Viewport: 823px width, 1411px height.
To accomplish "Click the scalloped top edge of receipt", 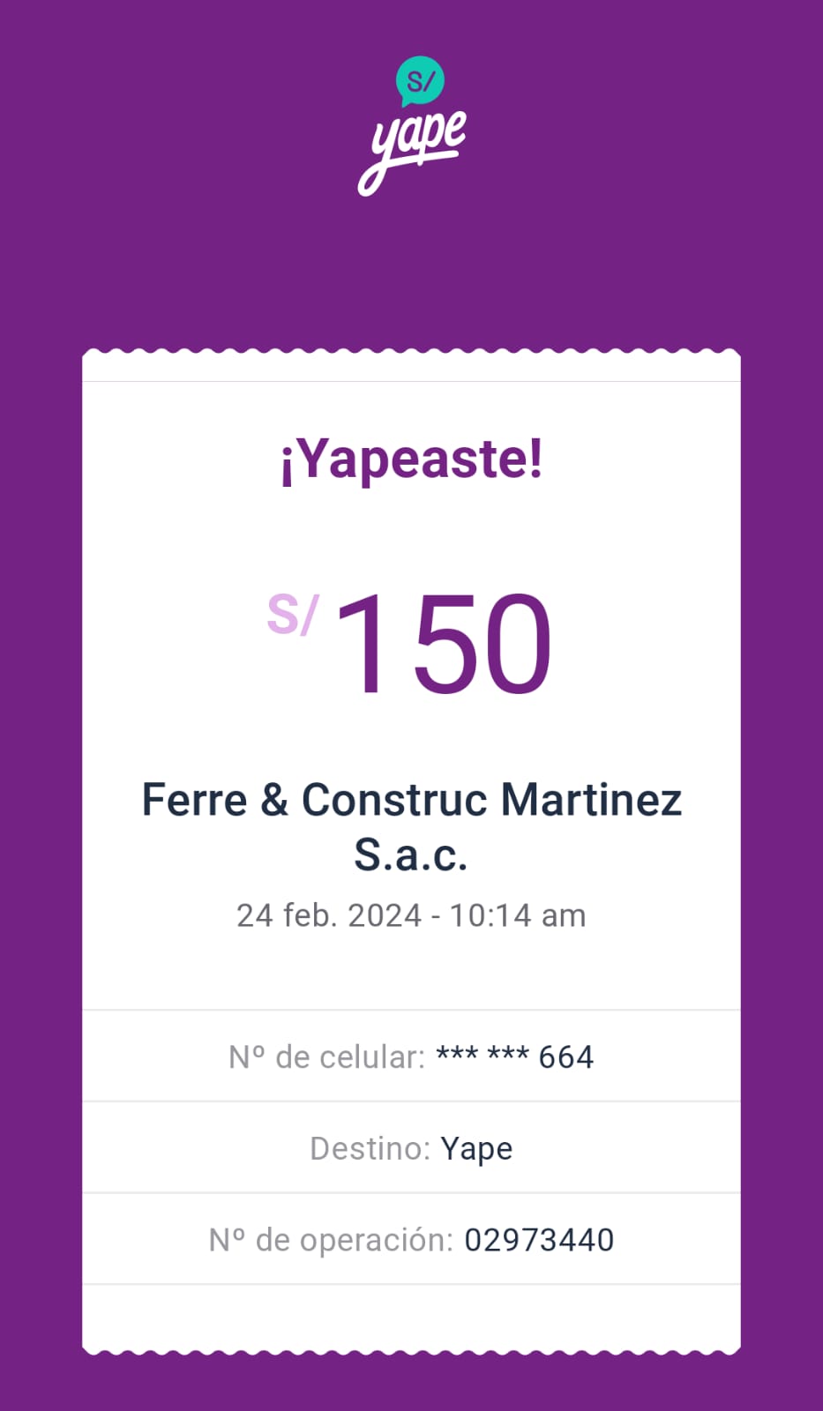I will click(411, 355).
